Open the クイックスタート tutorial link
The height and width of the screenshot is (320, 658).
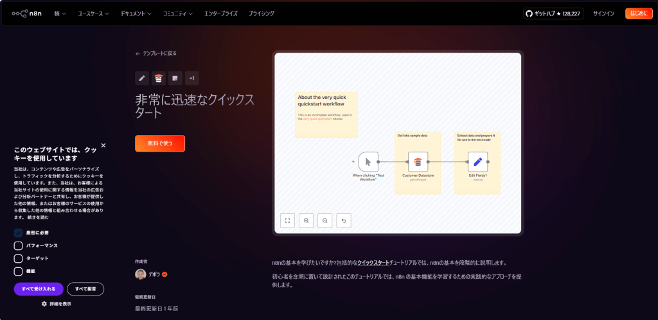373,263
